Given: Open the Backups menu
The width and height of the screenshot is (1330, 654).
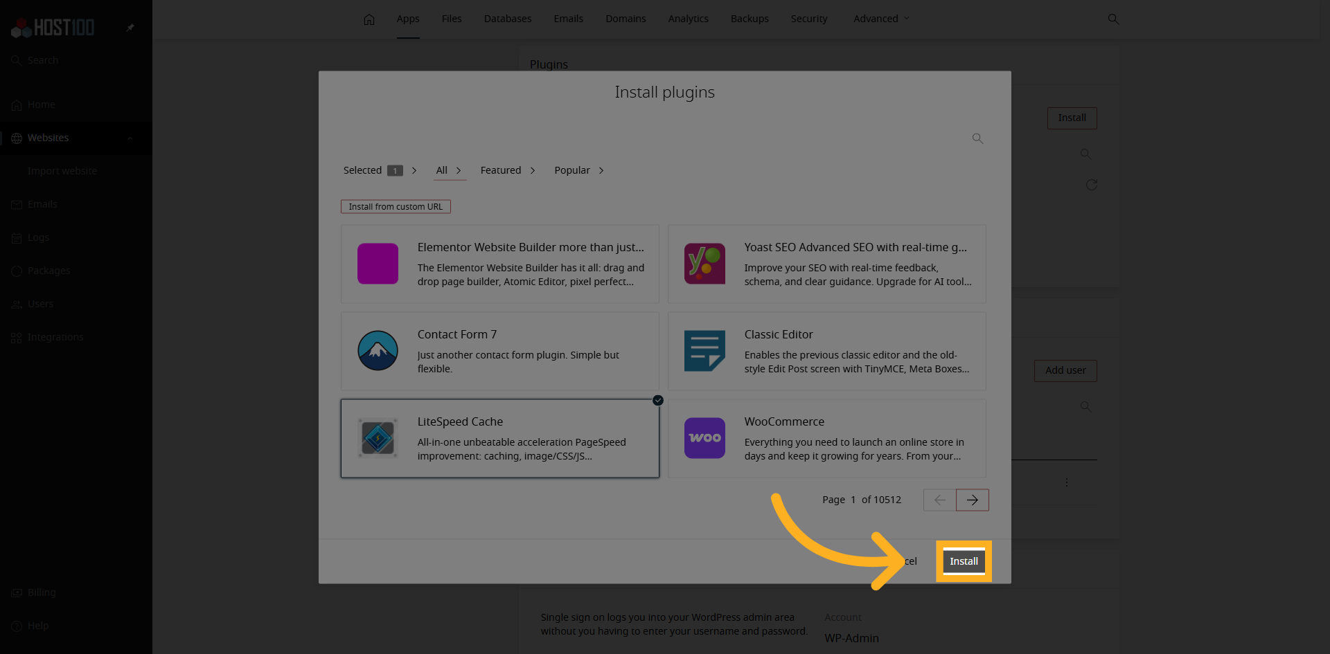Looking at the screenshot, I should (750, 19).
